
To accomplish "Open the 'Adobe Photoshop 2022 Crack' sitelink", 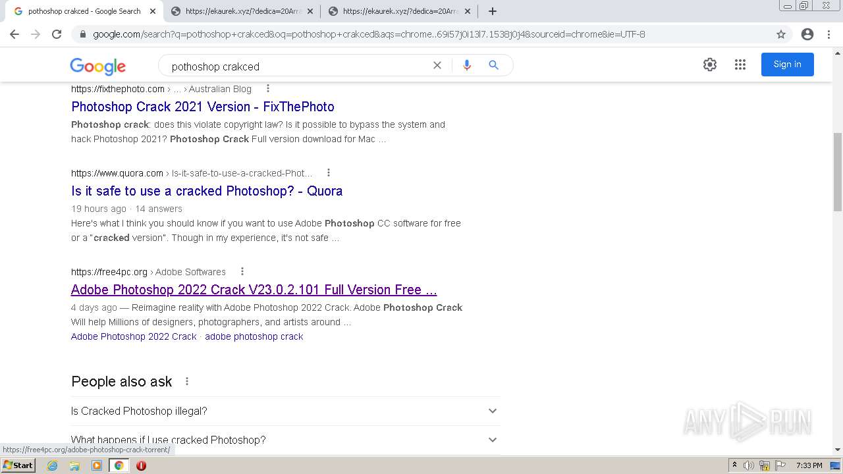I will [x=134, y=336].
